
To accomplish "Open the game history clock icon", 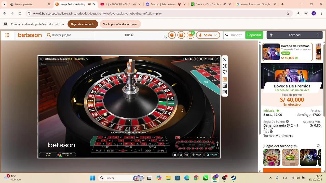I will tap(206, 59).
